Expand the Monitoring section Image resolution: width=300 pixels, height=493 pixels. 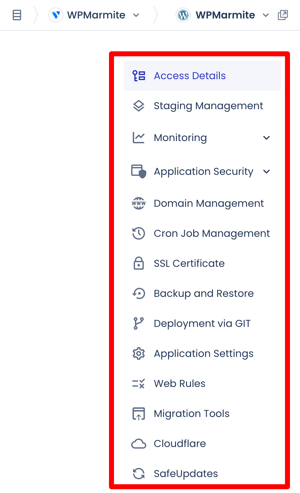click(266, 138)
